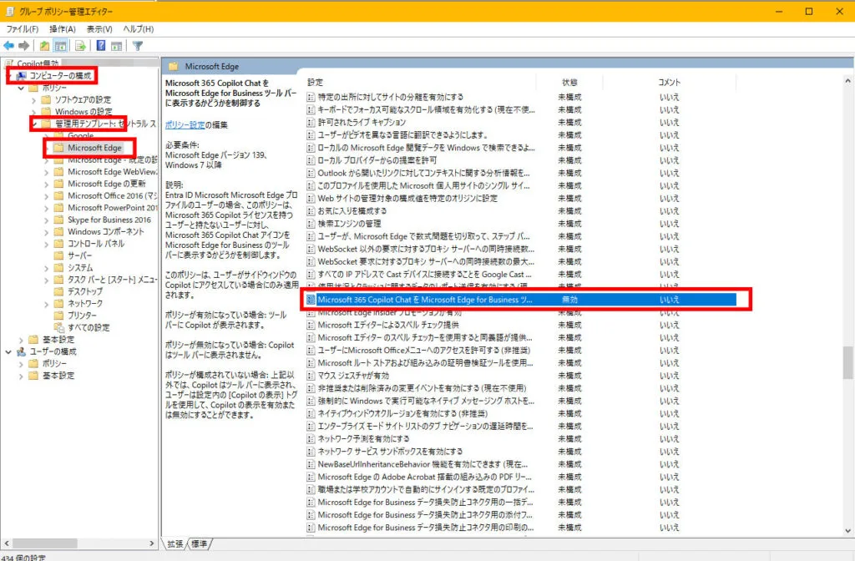This screenshot has height=561, width=855.
Task: Select 非推奨または削除済みの変更イベント policy row
Action: [521, 388]
